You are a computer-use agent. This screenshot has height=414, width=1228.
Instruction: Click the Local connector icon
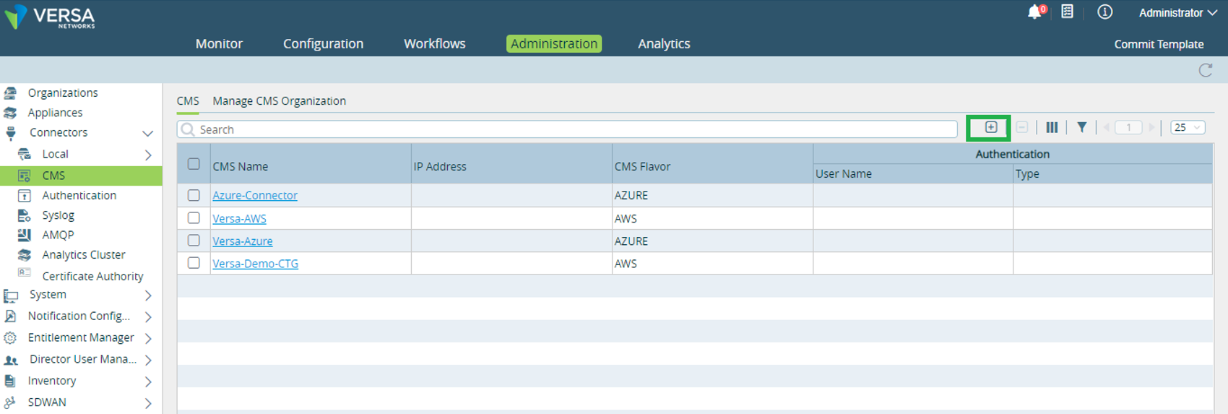(x=25, y=154)
